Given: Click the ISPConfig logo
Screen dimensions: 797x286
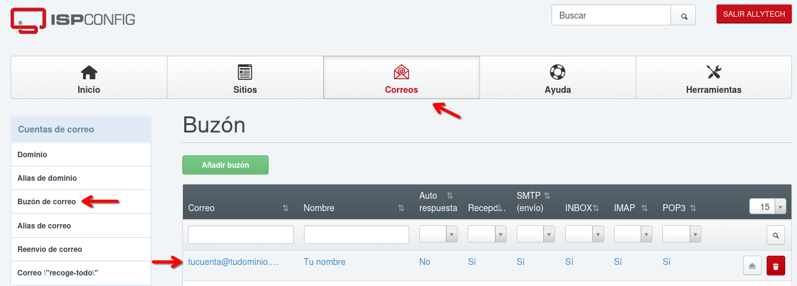Looking at the screenshot, I should [73, 20].
